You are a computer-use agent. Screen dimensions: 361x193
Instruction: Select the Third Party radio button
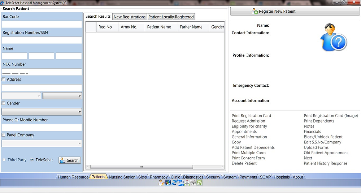pyautogui.click(x=4, y=160)
